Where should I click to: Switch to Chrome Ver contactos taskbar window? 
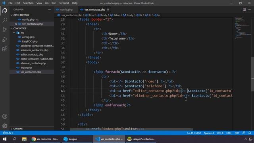click(45, 139)
